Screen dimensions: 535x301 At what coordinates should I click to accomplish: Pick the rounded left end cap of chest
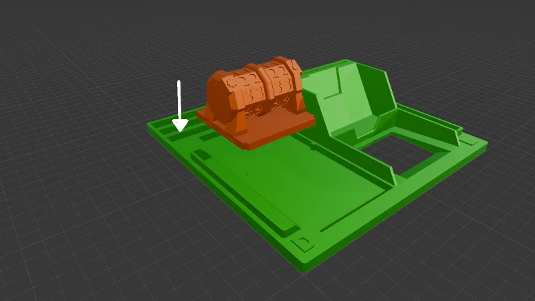(220, 96)
